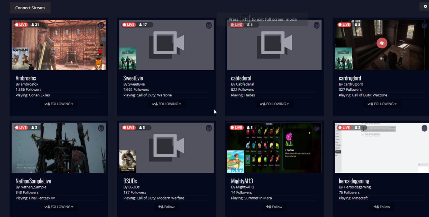
Task: Follow the BSUDs channel
Action: 166,207
